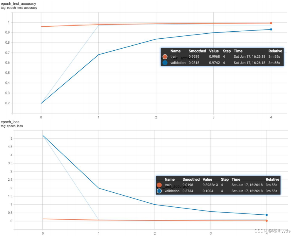295x236 pixels.
Task: Click the validation label in accuracy tooltip
Action: 178,63
